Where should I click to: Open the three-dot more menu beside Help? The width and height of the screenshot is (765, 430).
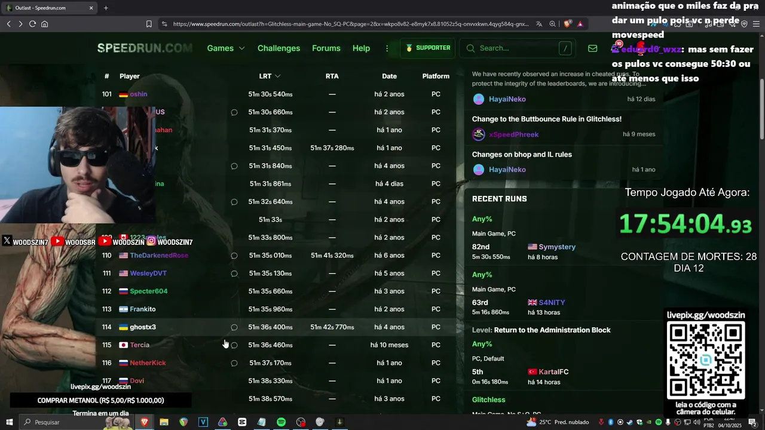click(x=387, y=48)
